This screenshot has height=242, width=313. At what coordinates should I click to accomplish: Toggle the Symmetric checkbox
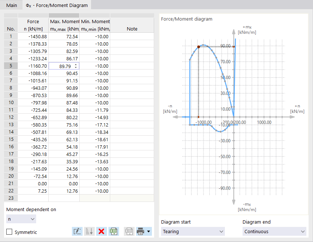point(9,232)
